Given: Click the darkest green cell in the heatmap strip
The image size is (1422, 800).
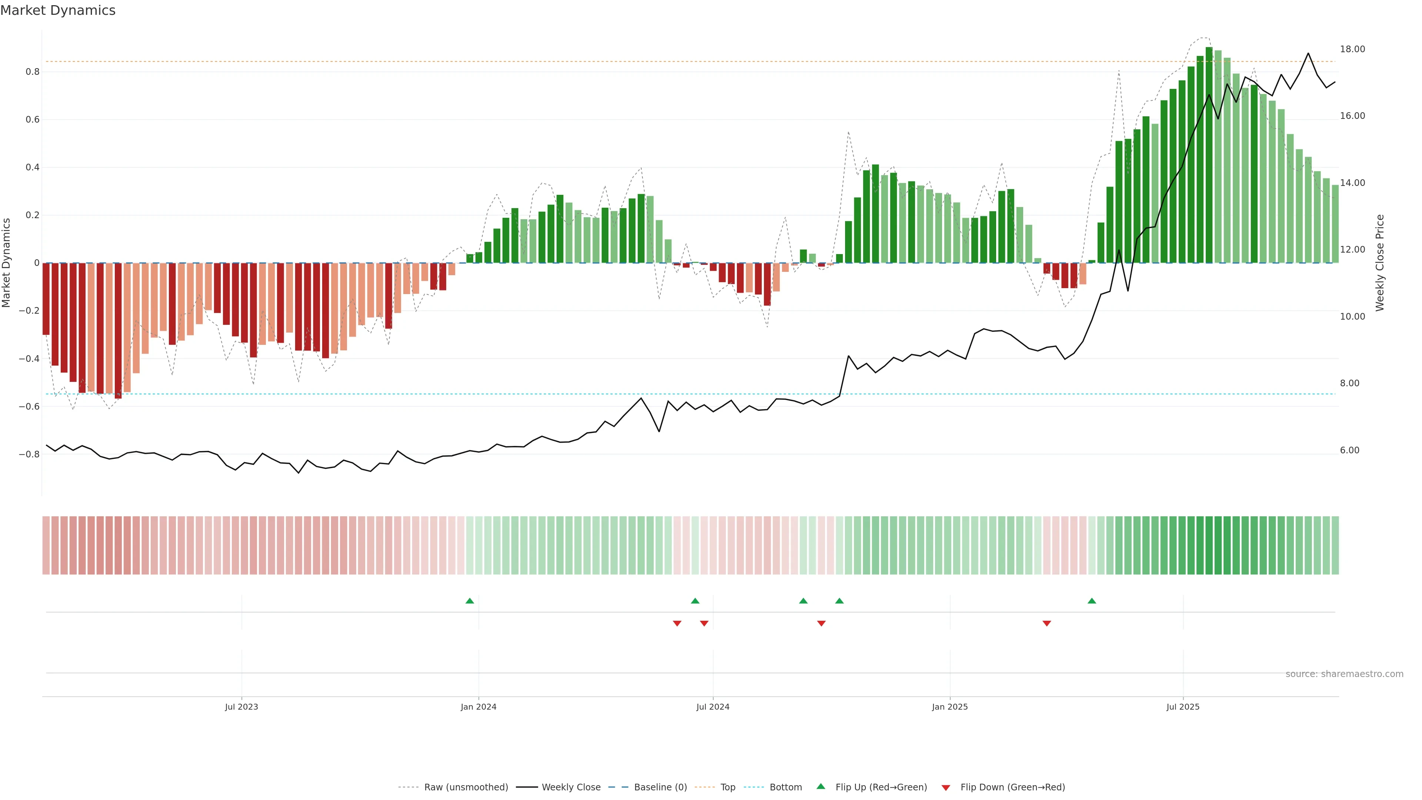Looking at the screenshot, I should [1209, 545].
